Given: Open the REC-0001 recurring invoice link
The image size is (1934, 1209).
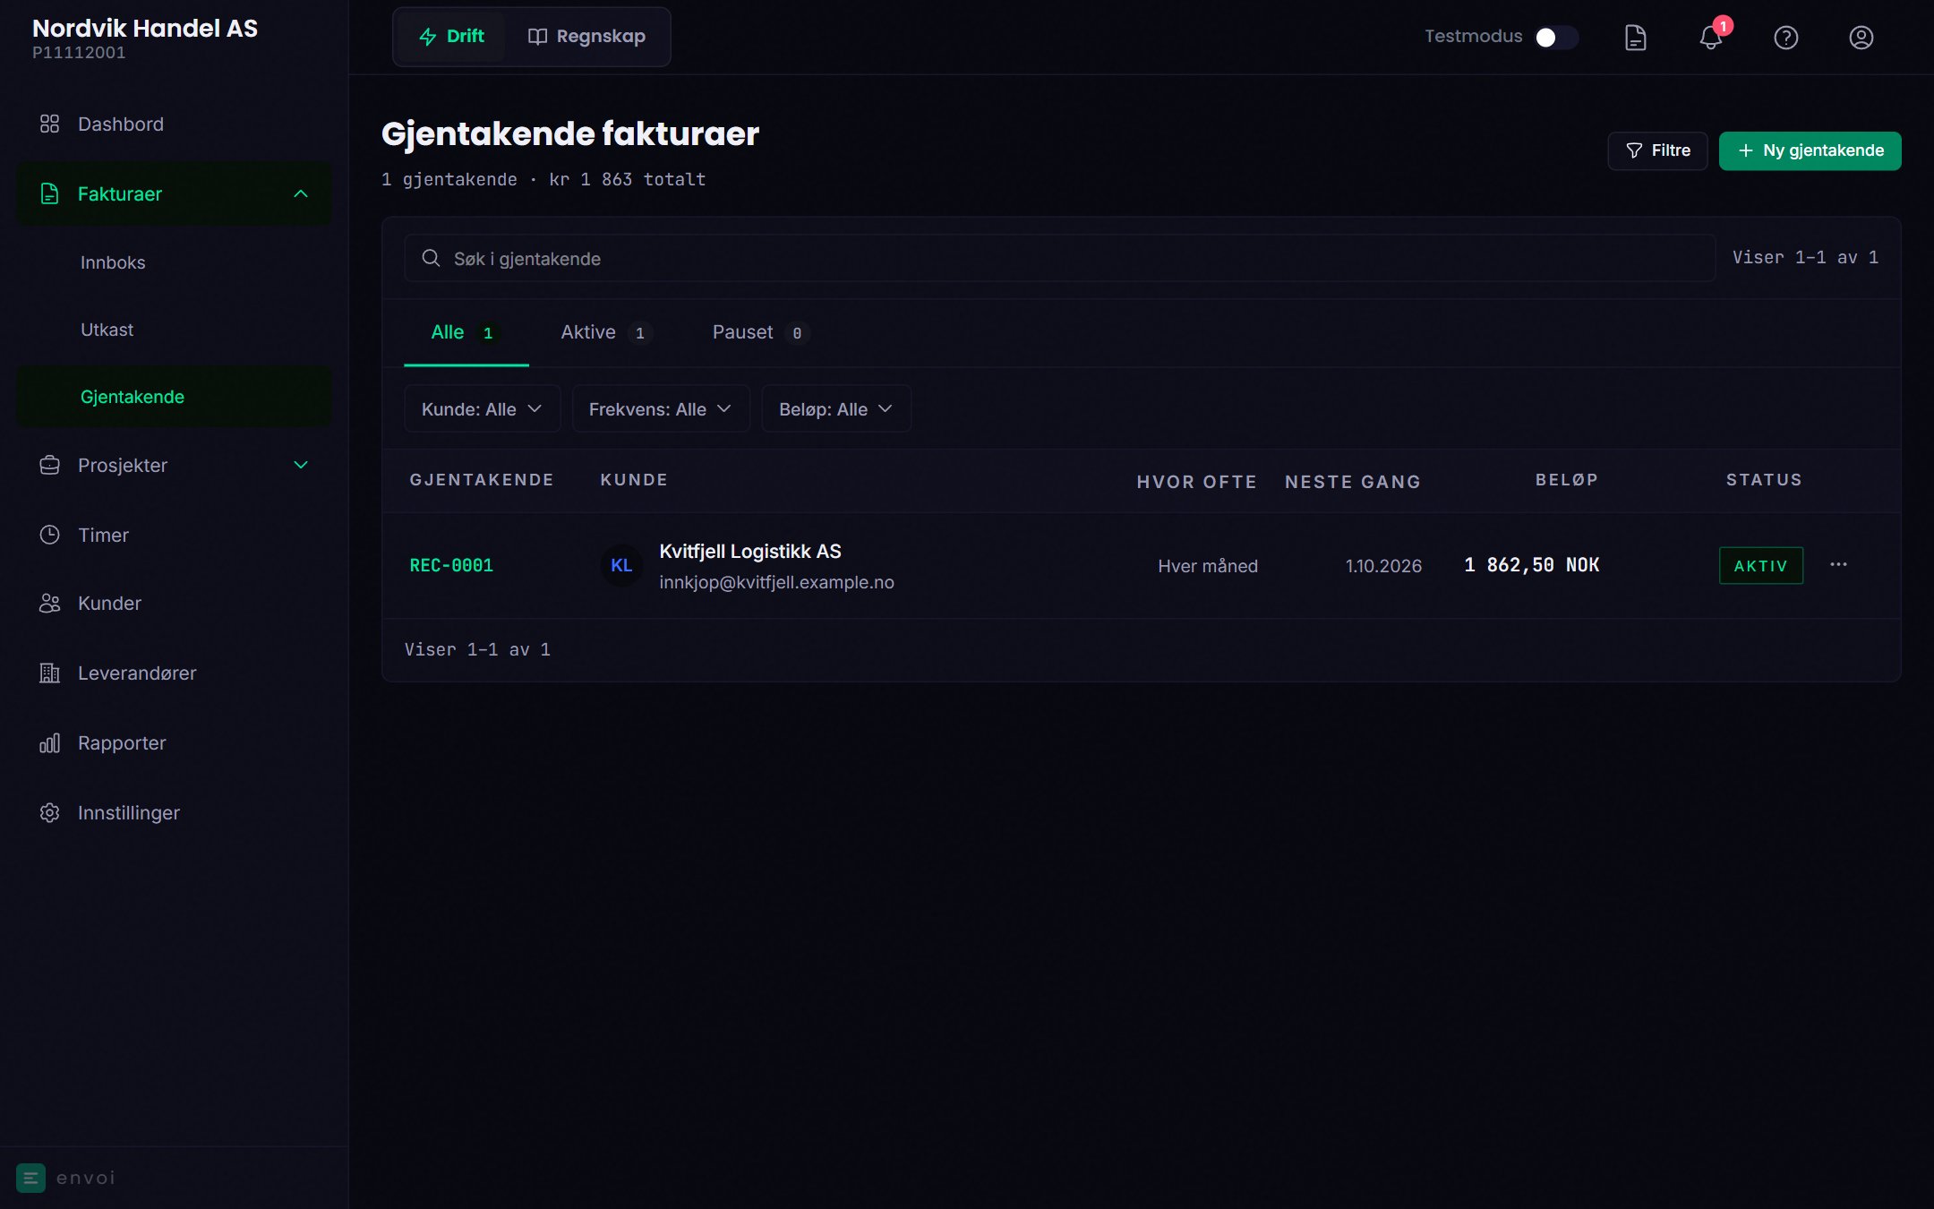Looking at the screenshot, I should click(x=451, y=565).
